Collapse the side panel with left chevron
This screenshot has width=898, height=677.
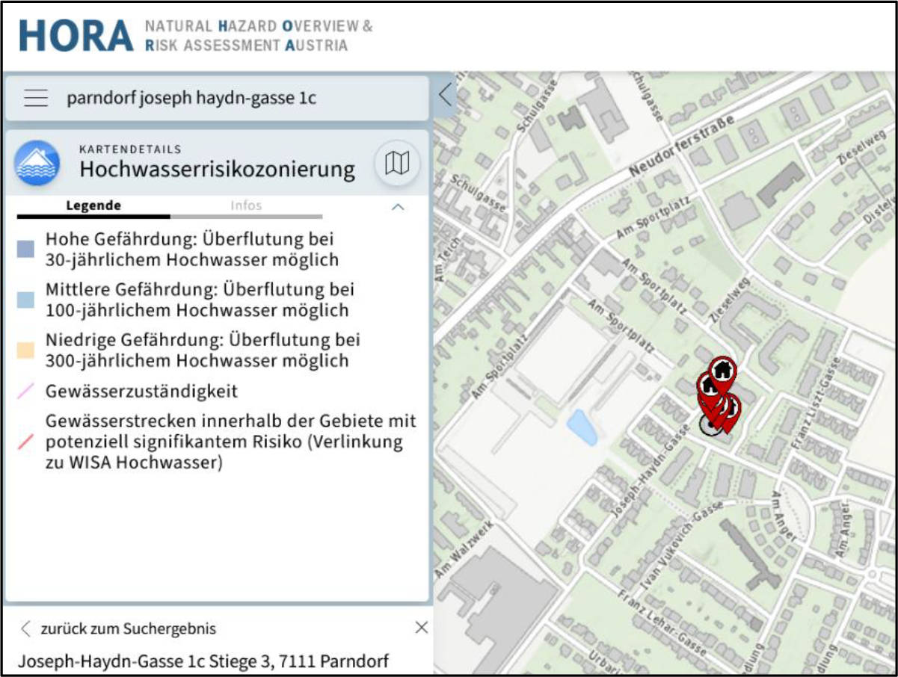[445, 95]
